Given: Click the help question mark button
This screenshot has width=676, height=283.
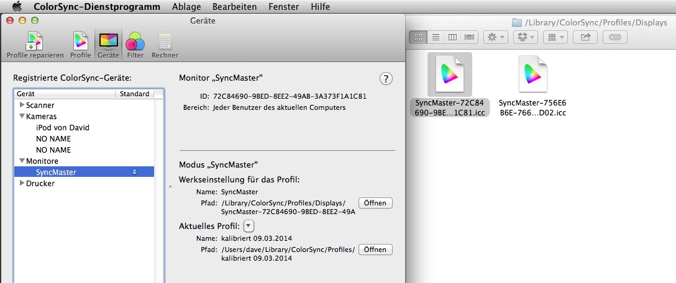Looking at the screenshot, I should [386, 79].
